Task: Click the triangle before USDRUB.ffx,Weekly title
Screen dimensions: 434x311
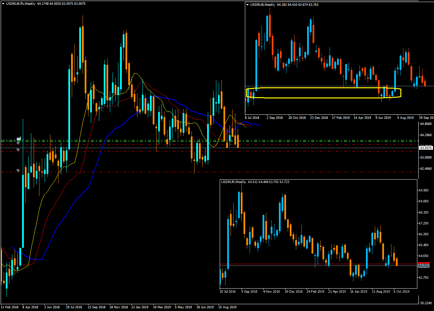Action: [x=3, y=3]
